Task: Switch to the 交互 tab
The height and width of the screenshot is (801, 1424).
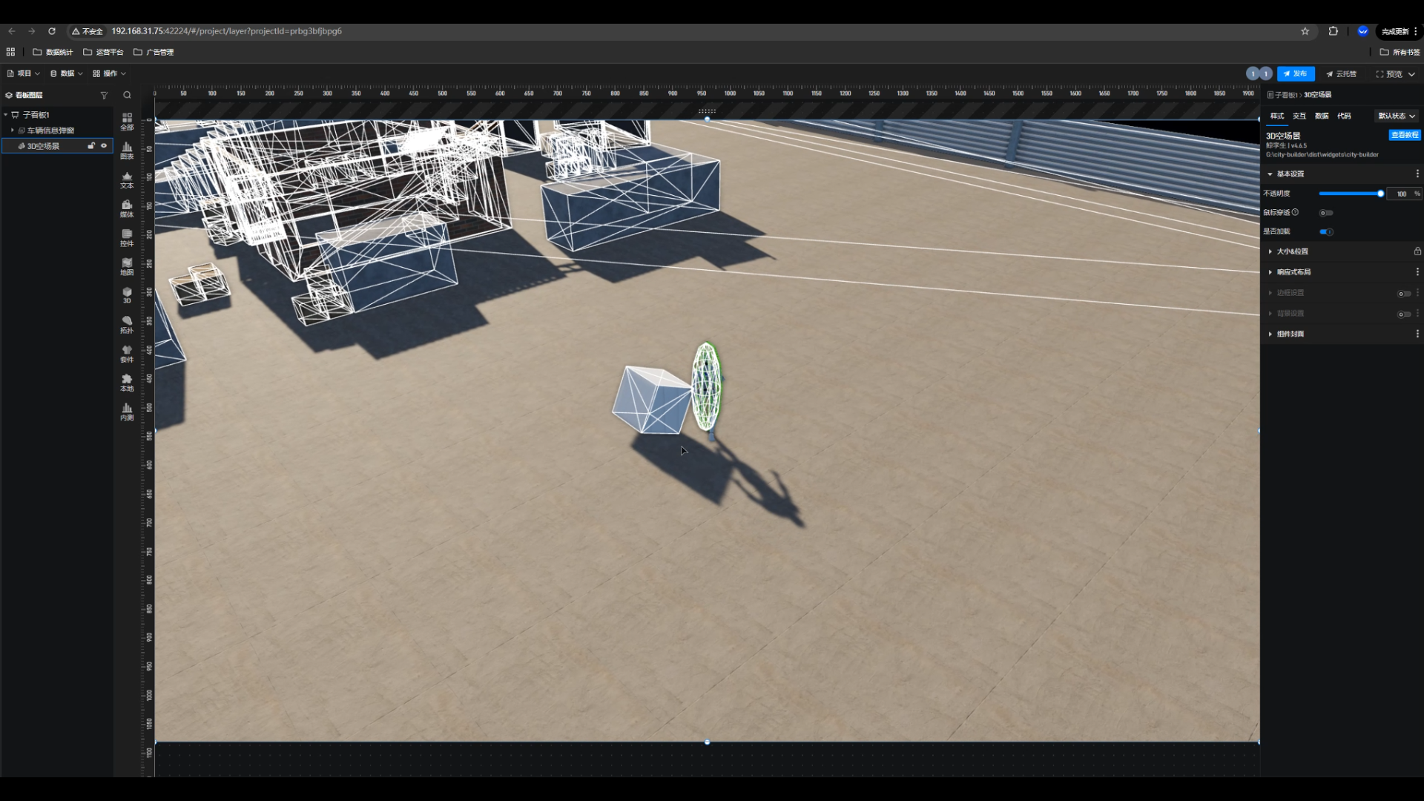Action: [1299, 116]
